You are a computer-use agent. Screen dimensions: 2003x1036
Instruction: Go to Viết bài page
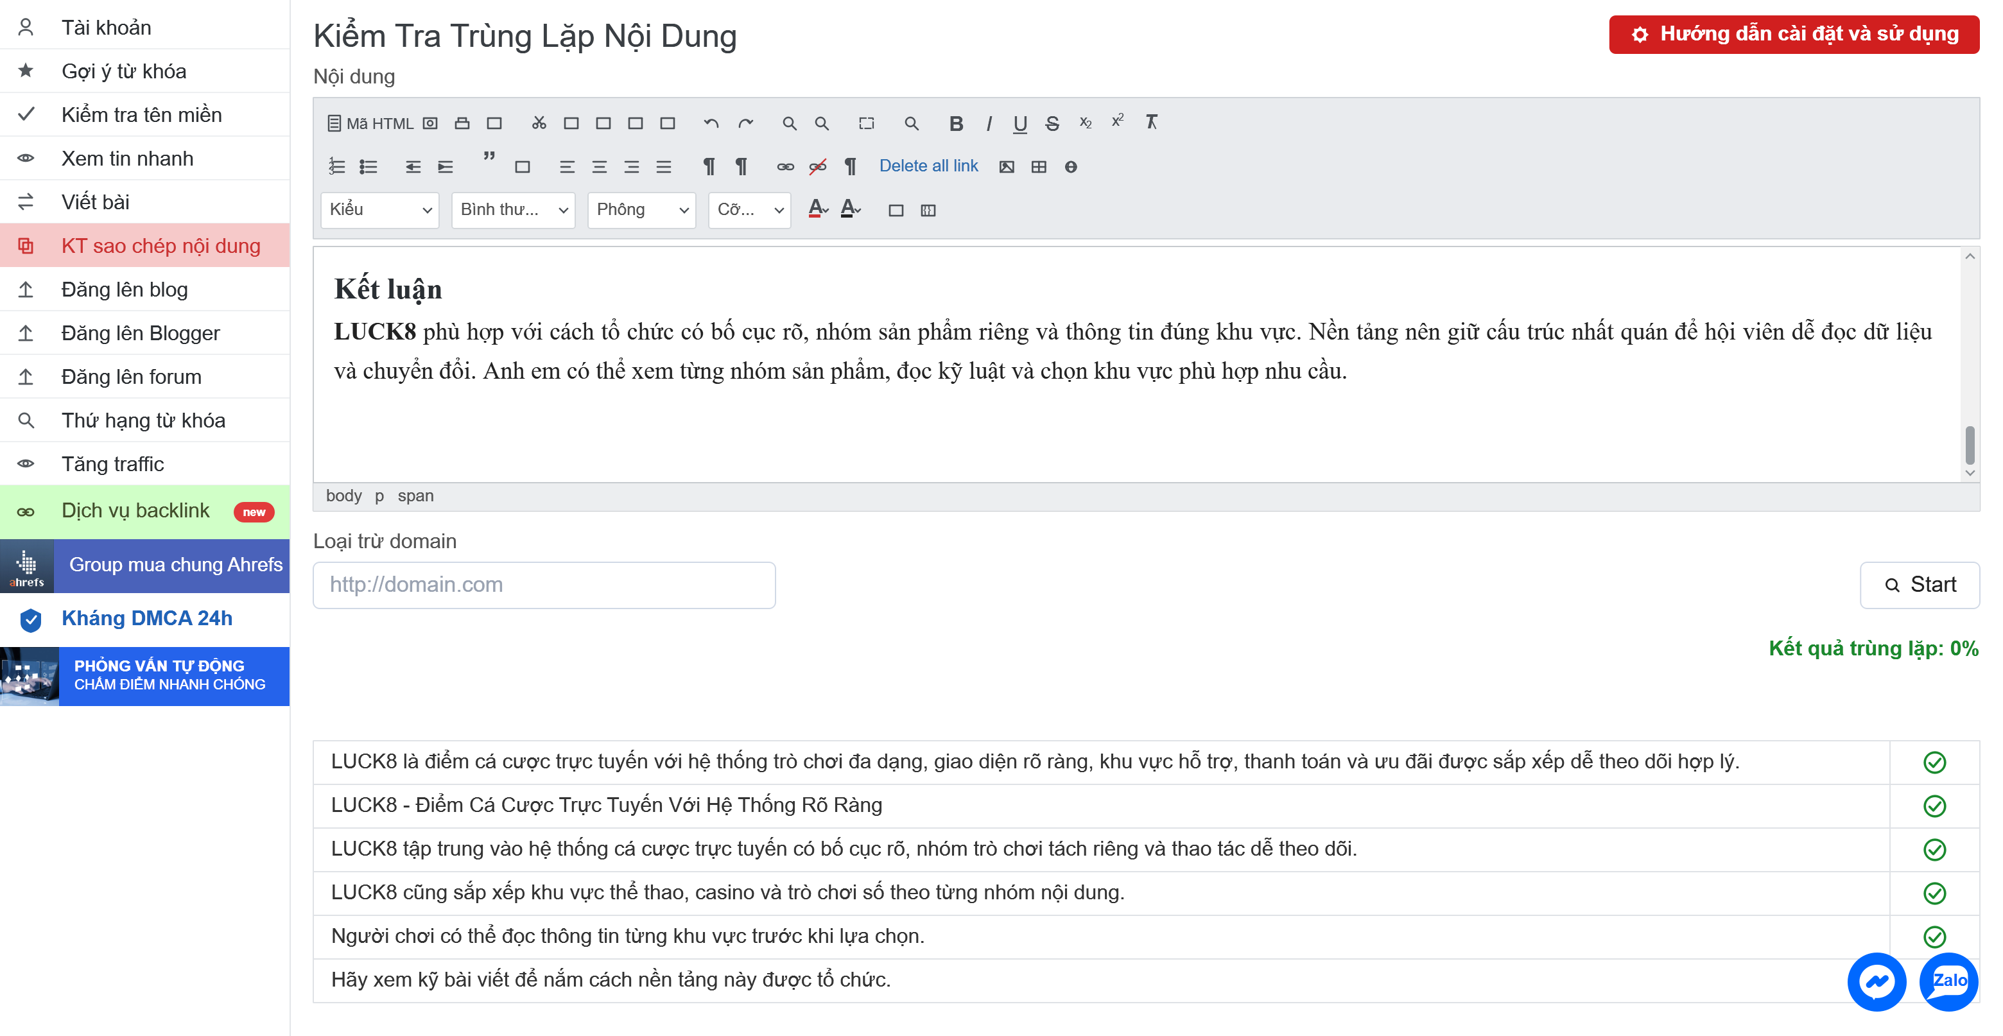pos(144,202)
